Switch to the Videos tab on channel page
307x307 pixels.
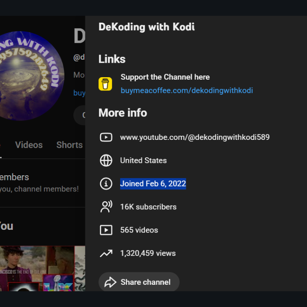coord(29,145)
